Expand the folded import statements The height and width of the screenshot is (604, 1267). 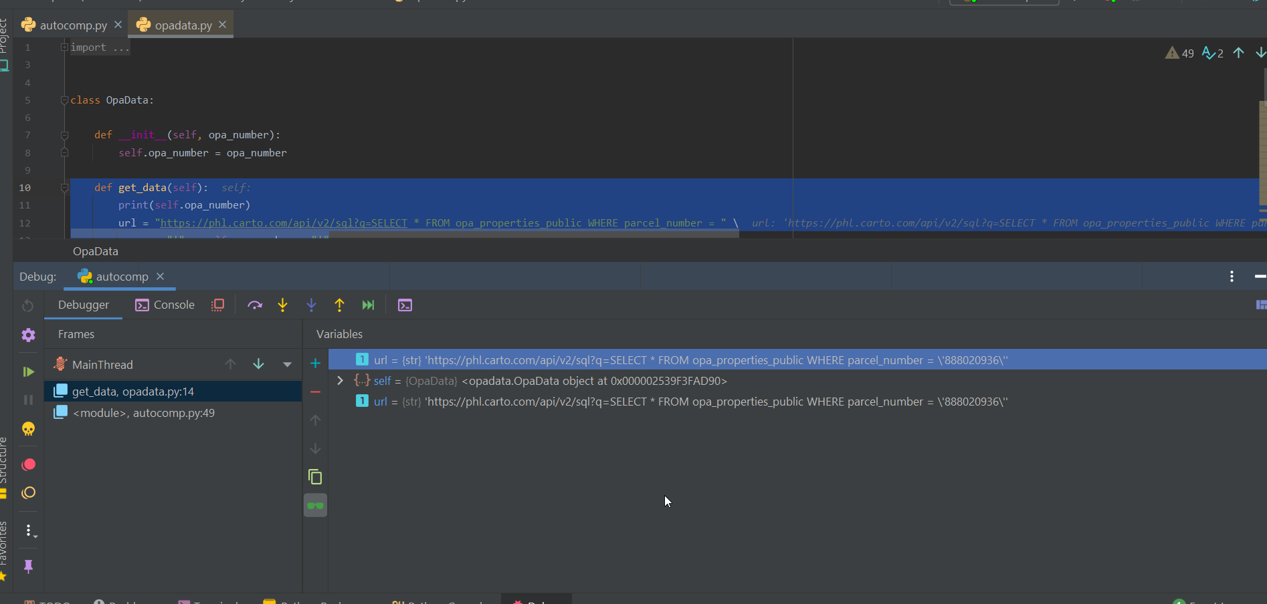[64, 47]
